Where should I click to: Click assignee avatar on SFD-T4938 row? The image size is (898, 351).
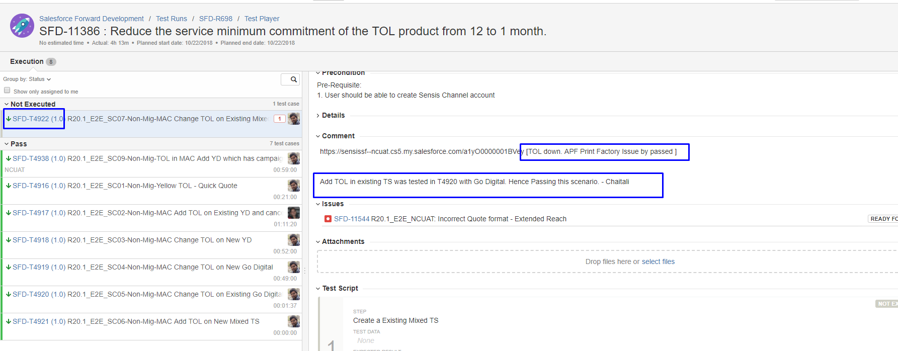(294, 158)
